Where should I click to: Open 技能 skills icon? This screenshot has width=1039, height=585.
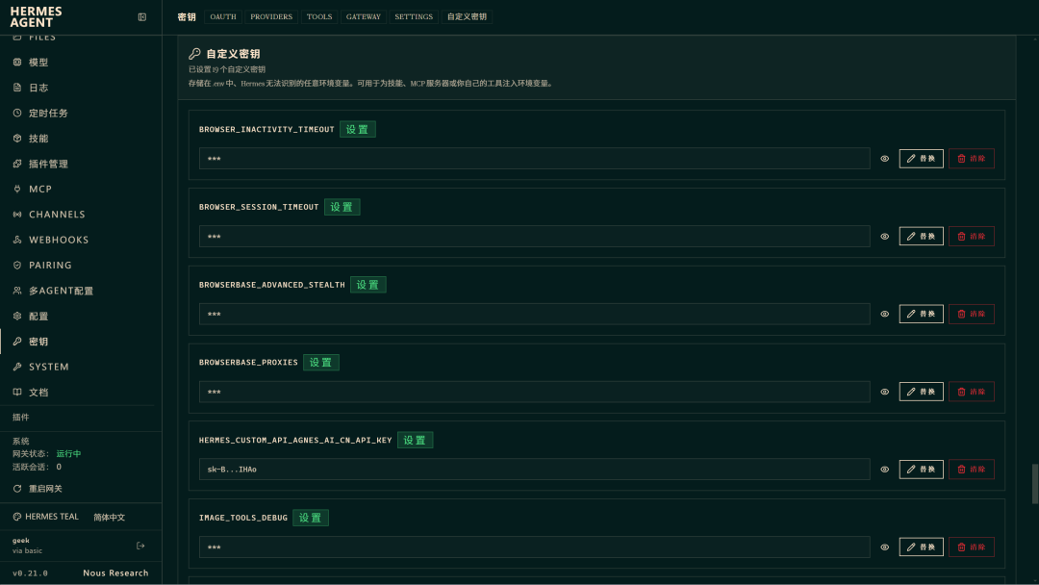tap(17, 139)
